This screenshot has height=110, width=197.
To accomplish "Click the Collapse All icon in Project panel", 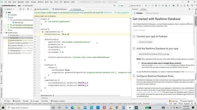I will 24,9.
